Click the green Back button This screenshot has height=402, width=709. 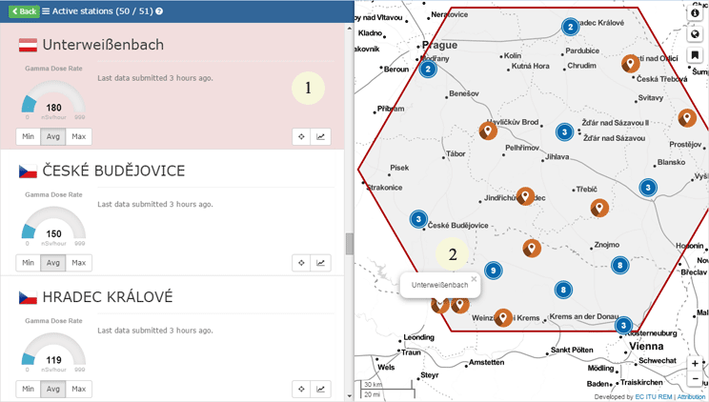click(x=24, y=11)
